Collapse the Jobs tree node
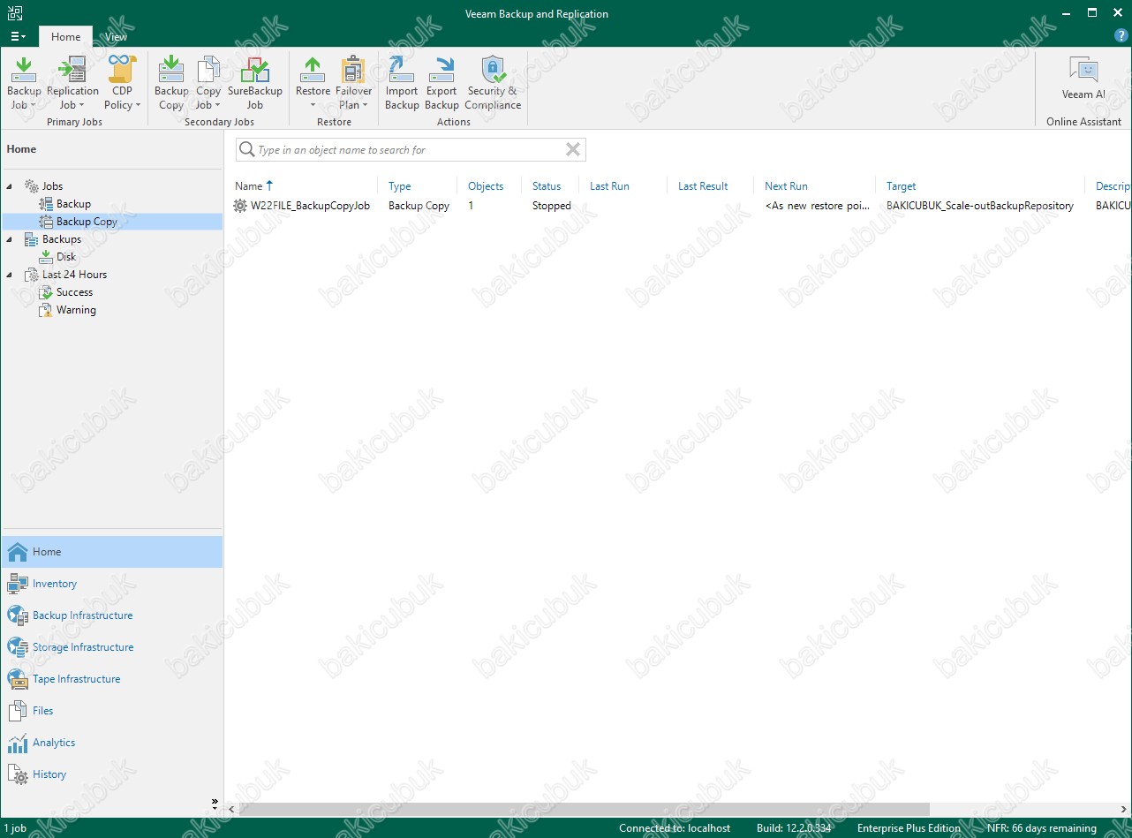The height and width of the screenshot is (838, 1132). 10,186
